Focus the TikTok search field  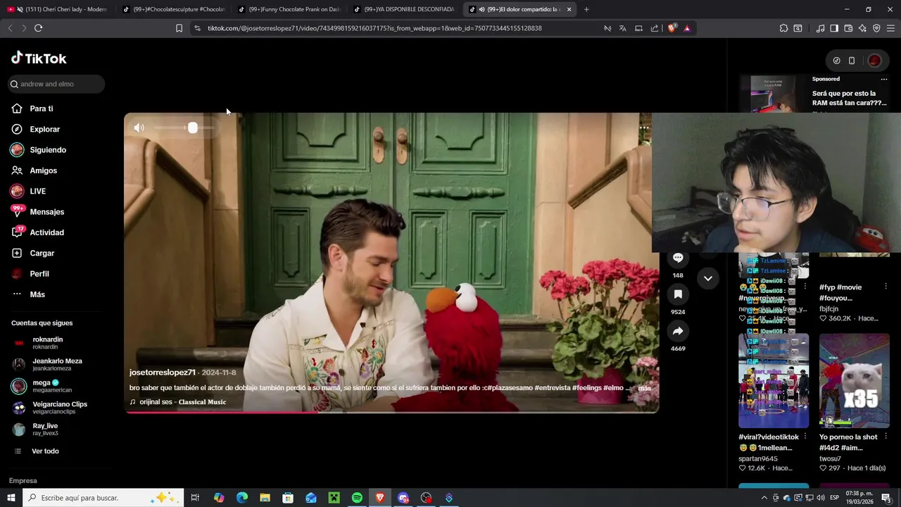click(56, 84)
